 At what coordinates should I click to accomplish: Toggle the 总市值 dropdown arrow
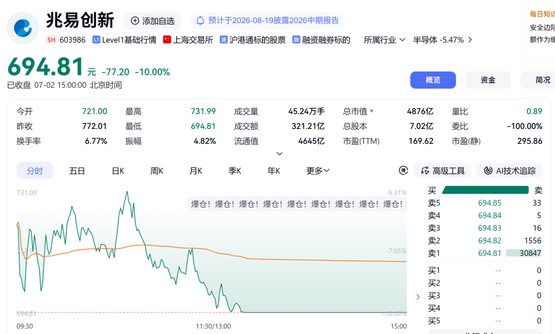pos(372,111)
